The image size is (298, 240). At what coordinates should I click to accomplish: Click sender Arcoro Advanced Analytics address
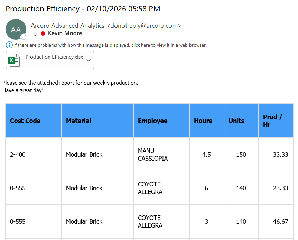106,26
